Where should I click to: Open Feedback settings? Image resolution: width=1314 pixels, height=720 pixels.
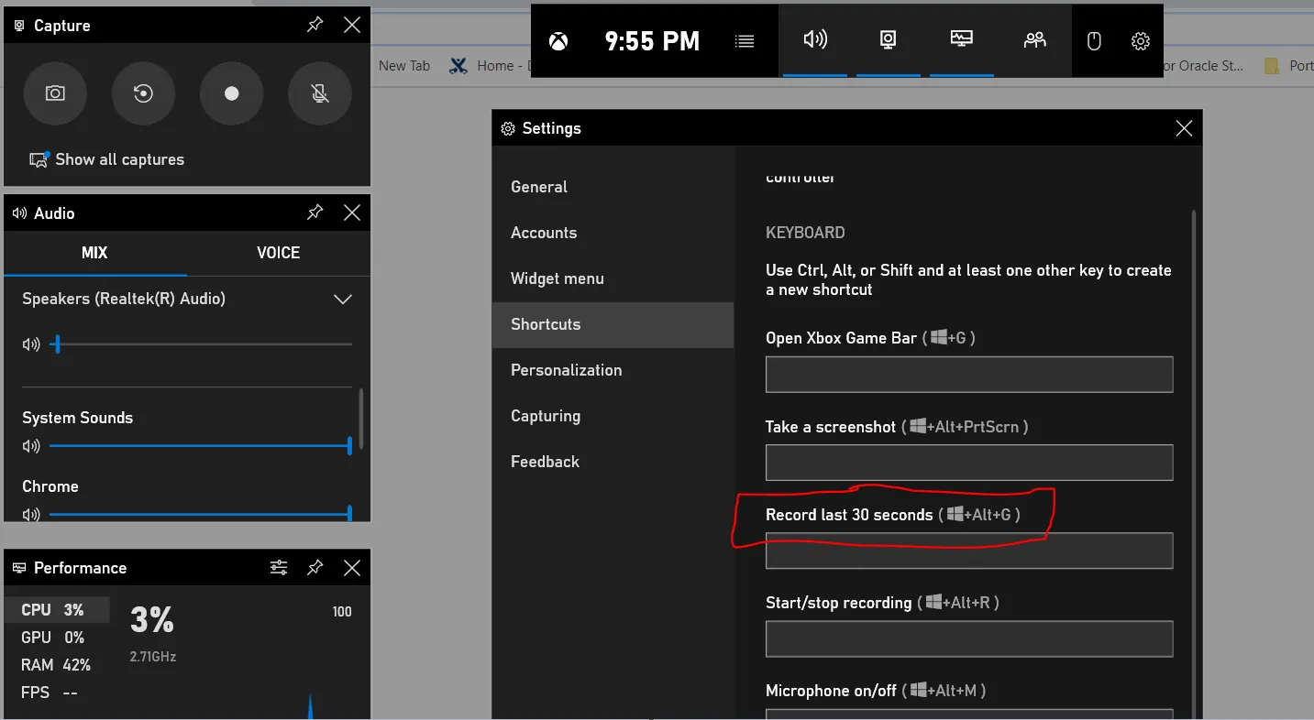click(613, 462)
